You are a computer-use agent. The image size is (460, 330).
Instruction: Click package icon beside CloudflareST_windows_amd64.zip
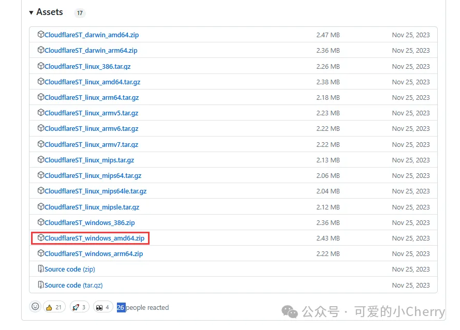pyautogui.click(x=41, y=237)
